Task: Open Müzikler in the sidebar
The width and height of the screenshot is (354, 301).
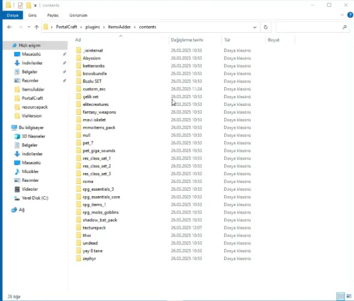Action: (x=30, y=172)
